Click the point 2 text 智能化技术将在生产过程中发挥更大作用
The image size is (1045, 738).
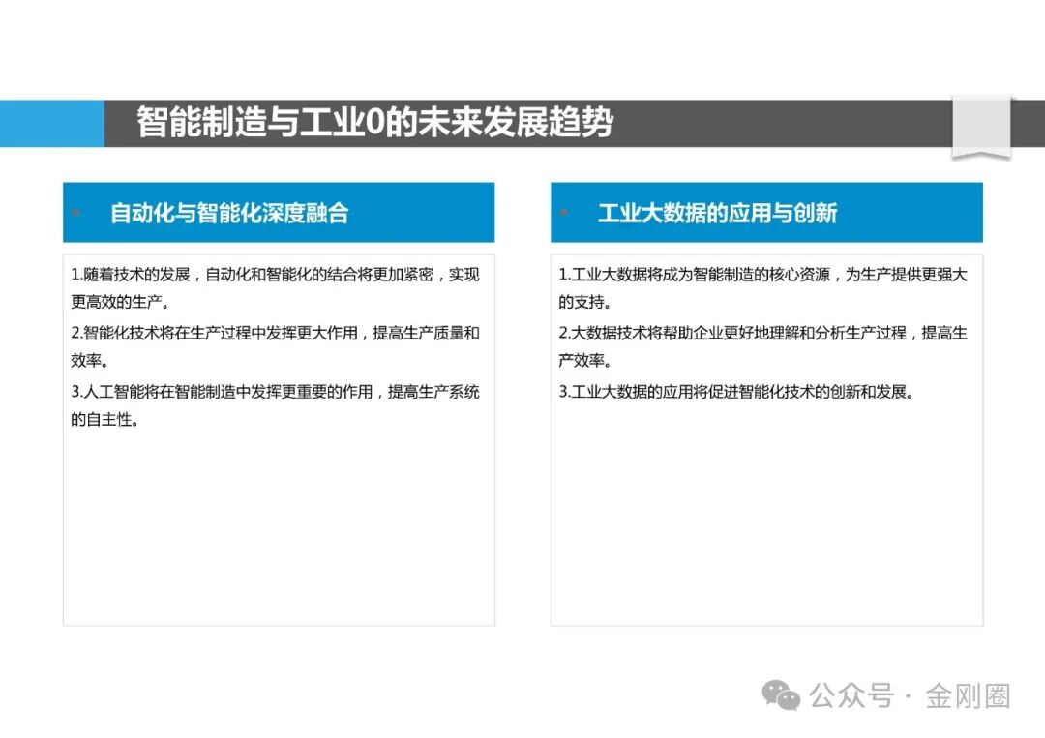coord(275,346)
